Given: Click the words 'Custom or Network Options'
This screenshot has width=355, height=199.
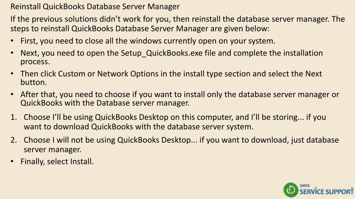Looking at the screenshot, I should click(108, 74).
